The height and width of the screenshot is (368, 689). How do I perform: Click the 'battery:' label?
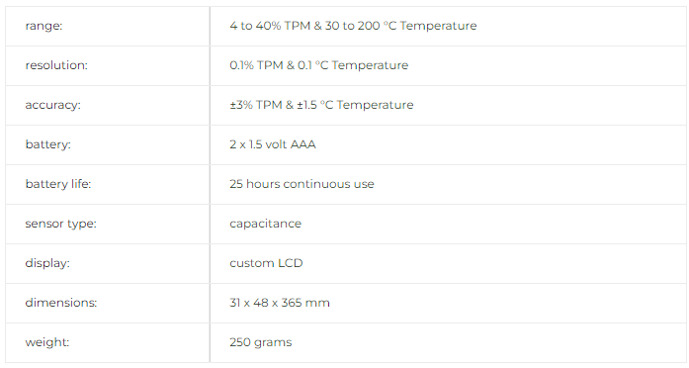point(47,144)
